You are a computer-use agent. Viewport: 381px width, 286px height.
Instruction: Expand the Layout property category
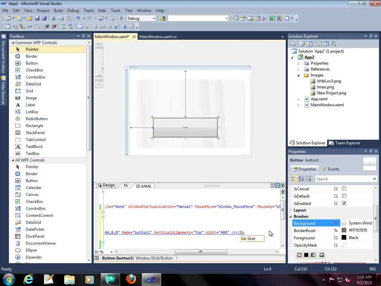coord(291,210)
